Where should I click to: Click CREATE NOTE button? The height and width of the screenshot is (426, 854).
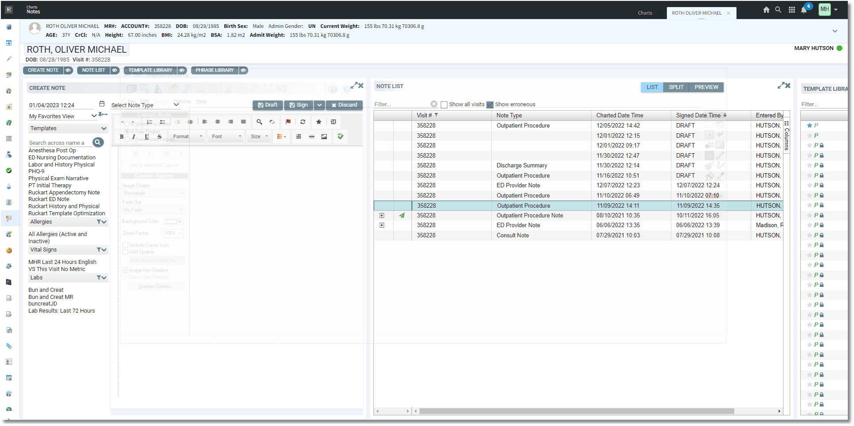pyautogui.click(x=43, y=70)
